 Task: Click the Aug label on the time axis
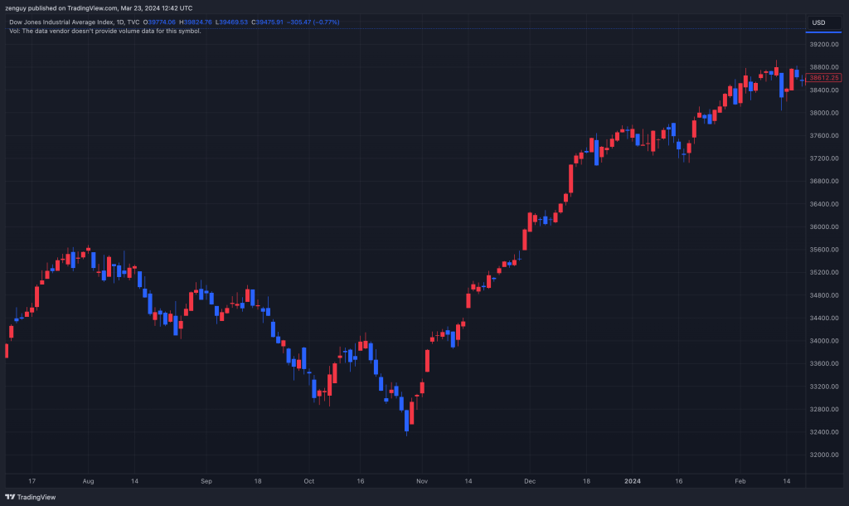[88, 481]
